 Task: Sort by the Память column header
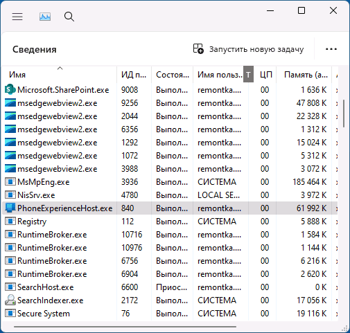[304, 75]
